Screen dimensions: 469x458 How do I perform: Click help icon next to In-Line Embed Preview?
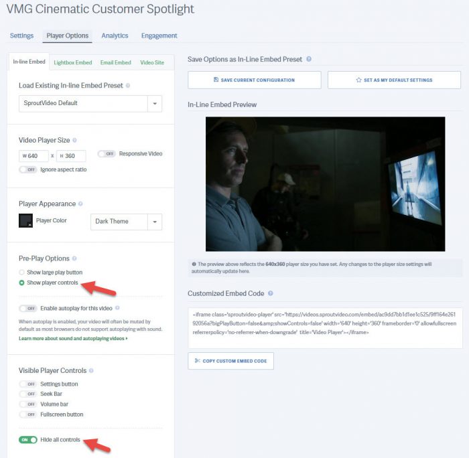[262, 104]
